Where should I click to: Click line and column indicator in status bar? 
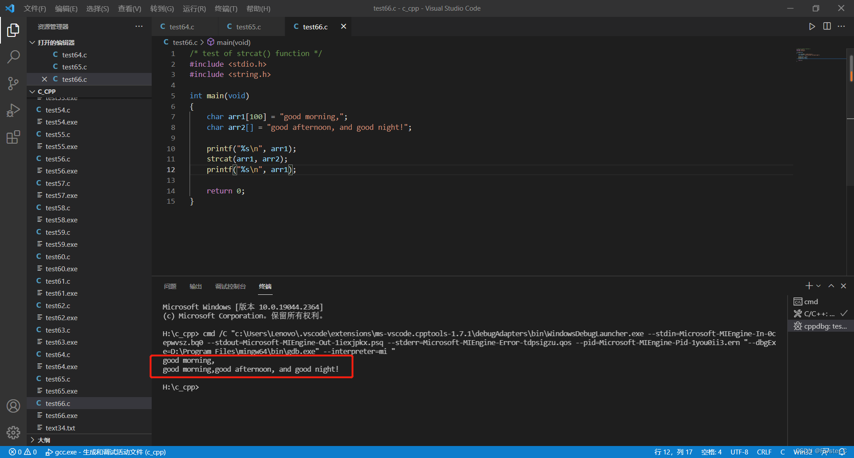point(673,452)
